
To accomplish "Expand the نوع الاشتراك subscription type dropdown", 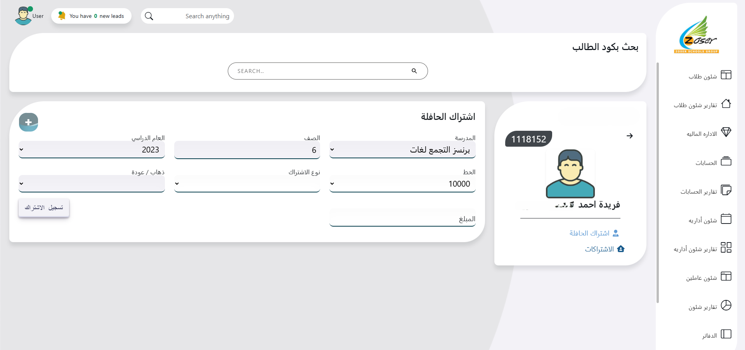I will pos(247,184).
